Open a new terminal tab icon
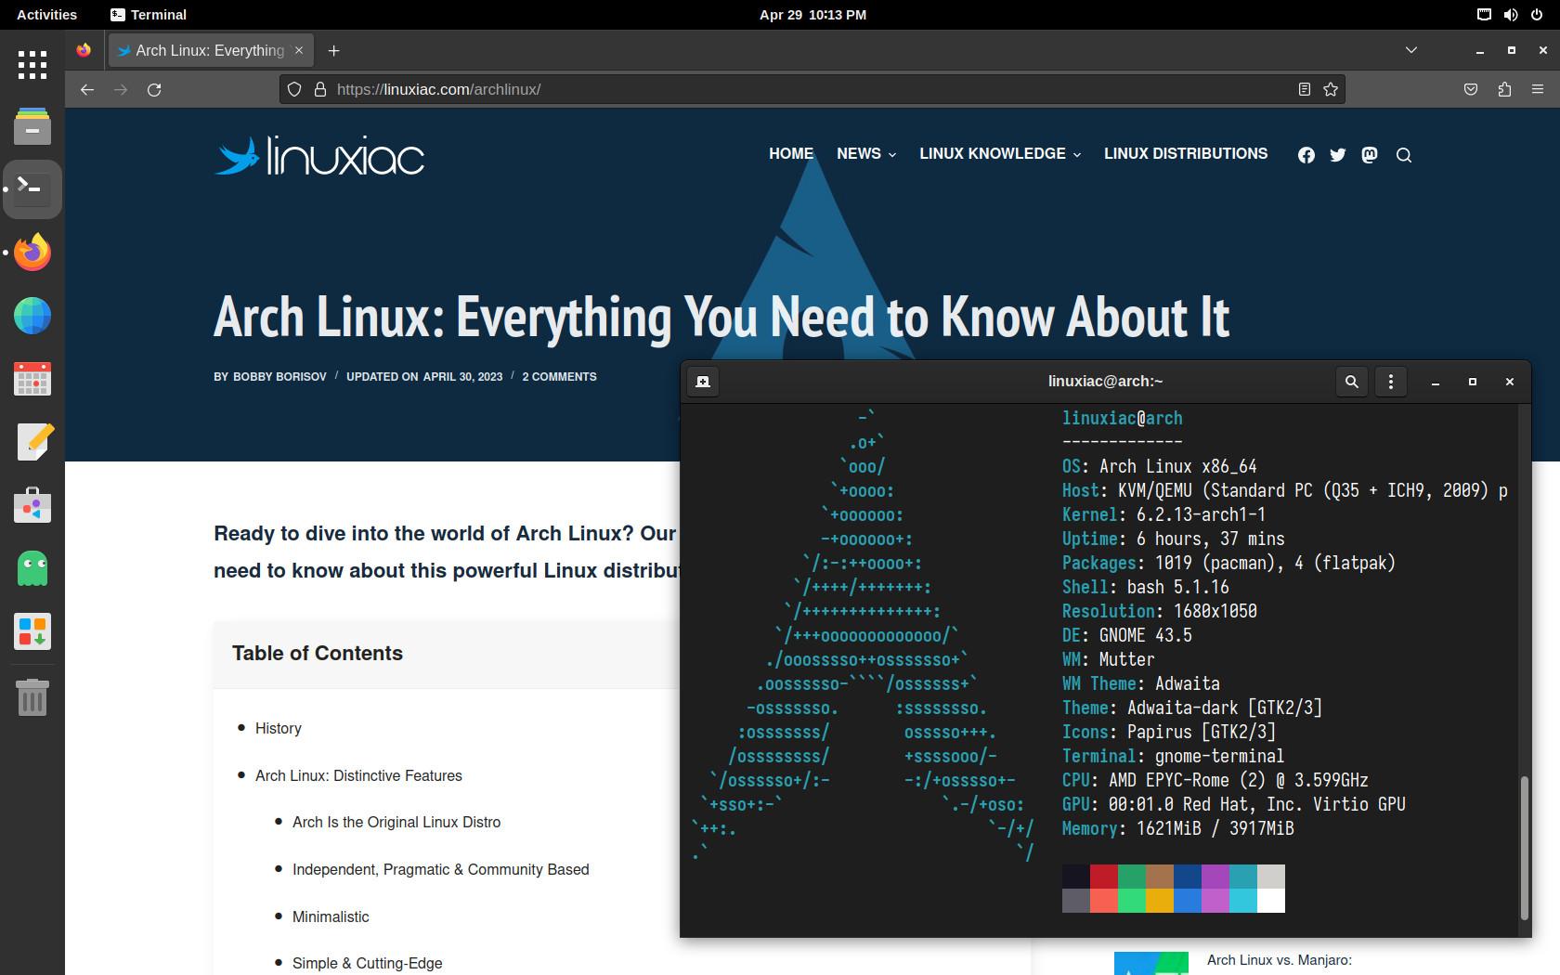 coord(703,382)
